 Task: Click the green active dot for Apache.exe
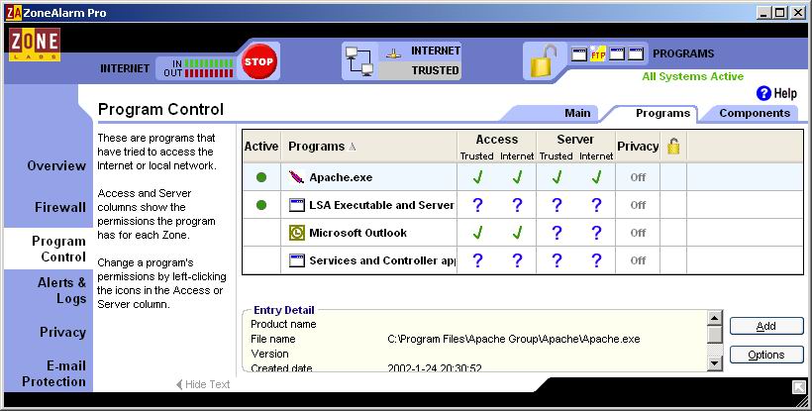tap(261, 177)
